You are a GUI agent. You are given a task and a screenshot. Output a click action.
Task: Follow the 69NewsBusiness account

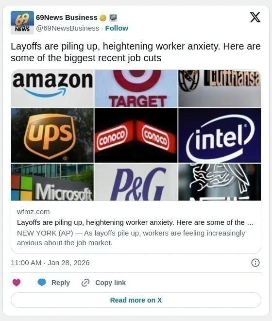[x=117, y=28]
